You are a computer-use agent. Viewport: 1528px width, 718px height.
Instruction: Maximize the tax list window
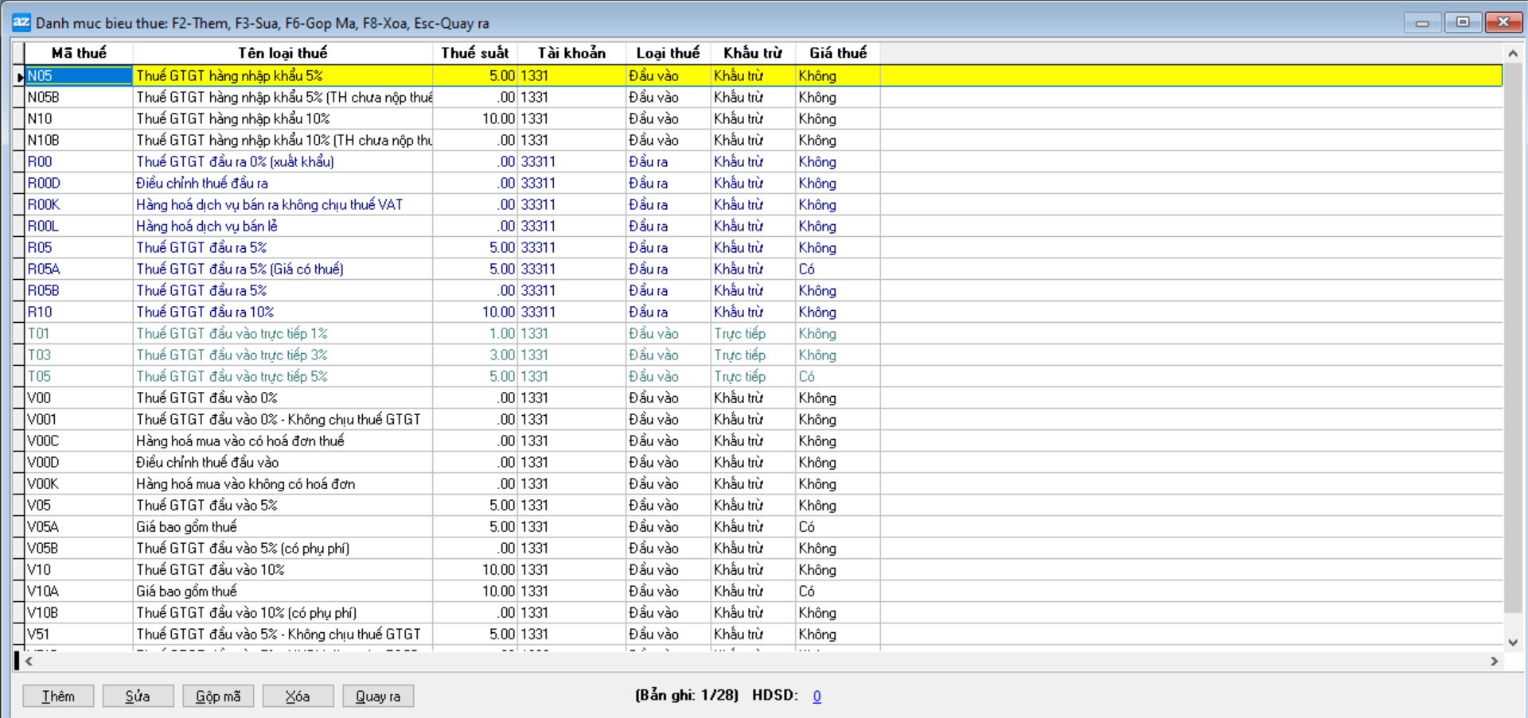[x=1463, y=22]
